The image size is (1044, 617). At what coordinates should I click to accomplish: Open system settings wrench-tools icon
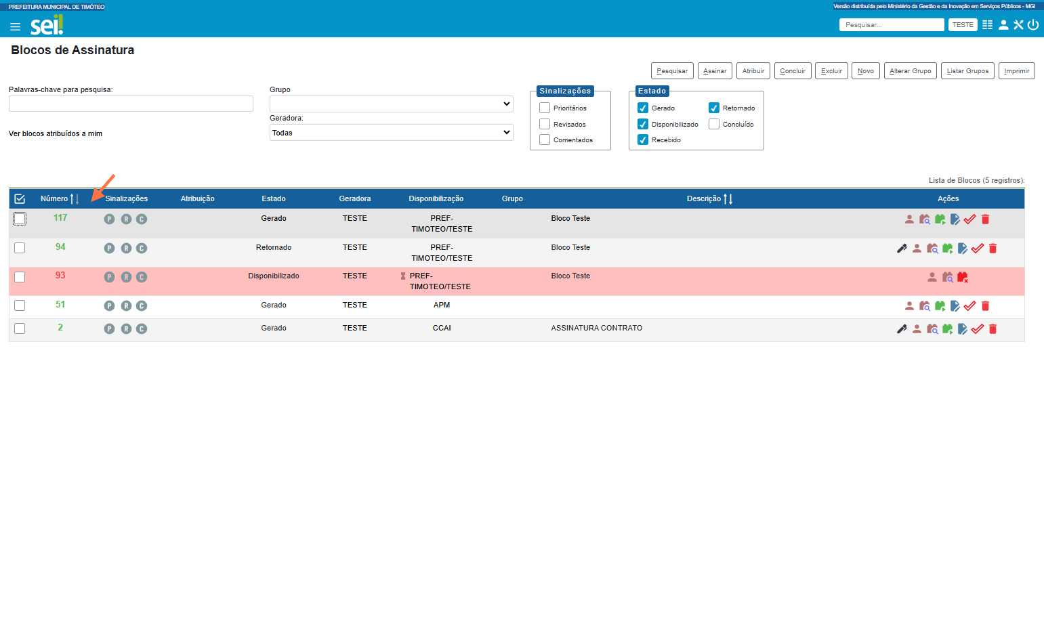1018,25
